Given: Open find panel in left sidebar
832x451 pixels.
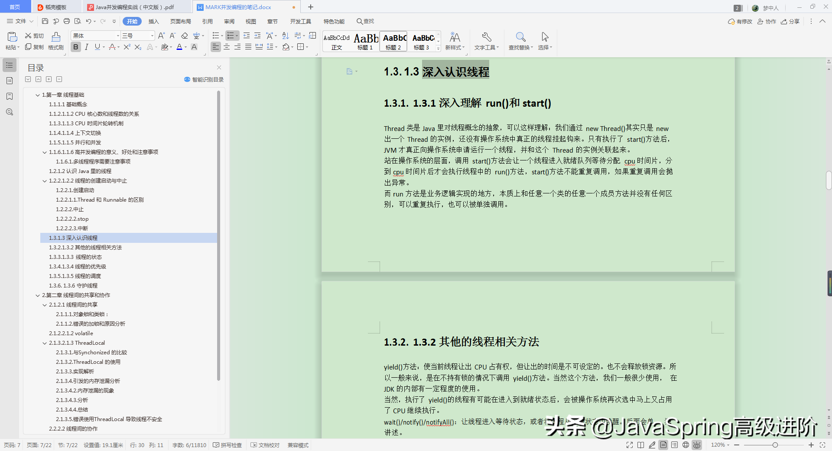Looking at the screenshot, I should (x=10, y=112).
